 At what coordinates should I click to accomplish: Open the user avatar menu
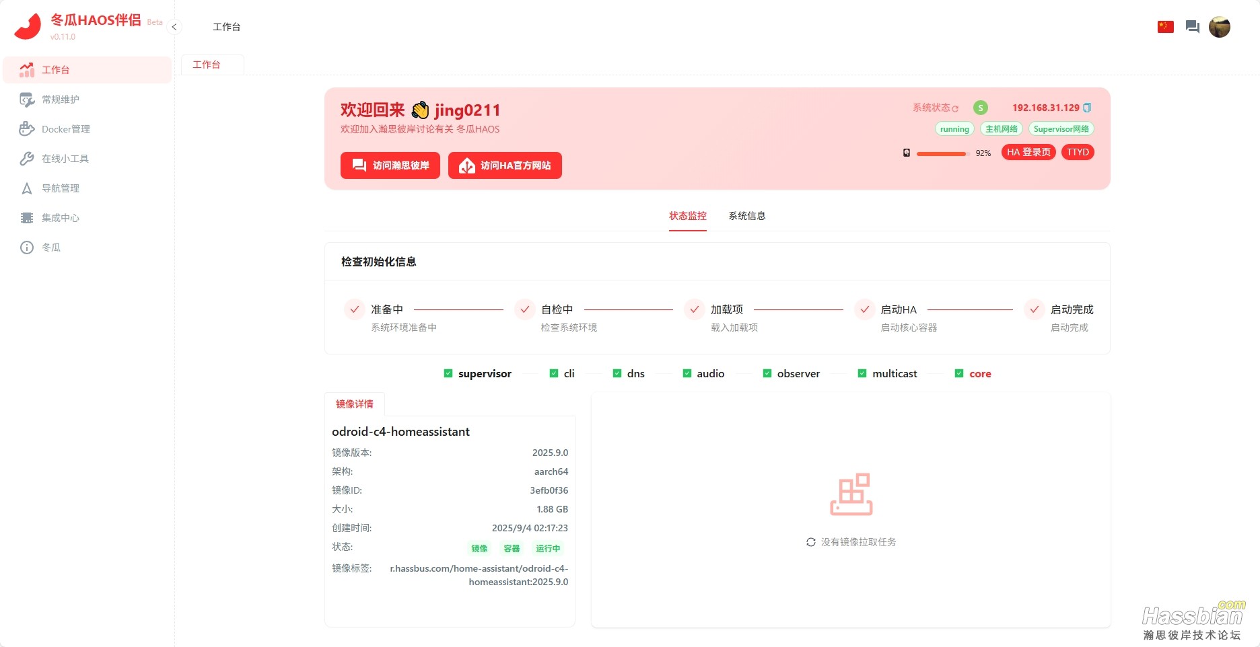coord(1220,27)
